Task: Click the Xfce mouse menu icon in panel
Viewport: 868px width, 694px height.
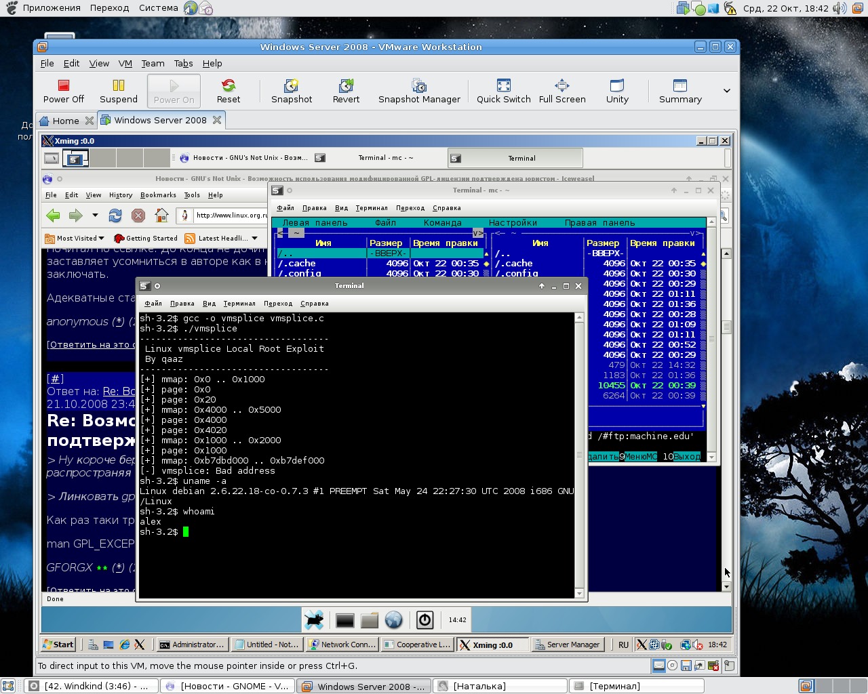Action: (x=314, y=619)
